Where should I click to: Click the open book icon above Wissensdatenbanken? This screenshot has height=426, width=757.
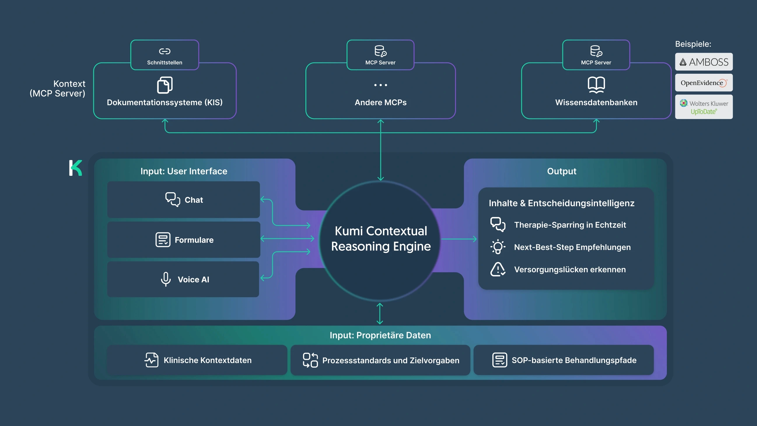pos(596,85)
